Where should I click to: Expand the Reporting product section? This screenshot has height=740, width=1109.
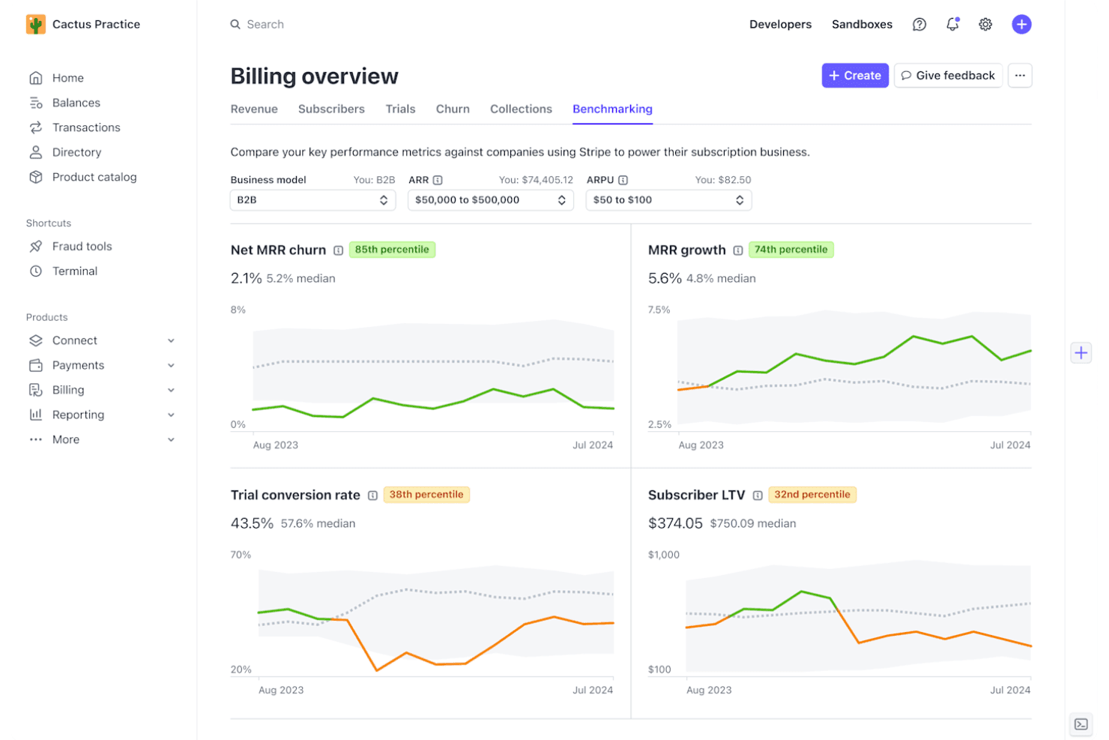tap(171, 415)
